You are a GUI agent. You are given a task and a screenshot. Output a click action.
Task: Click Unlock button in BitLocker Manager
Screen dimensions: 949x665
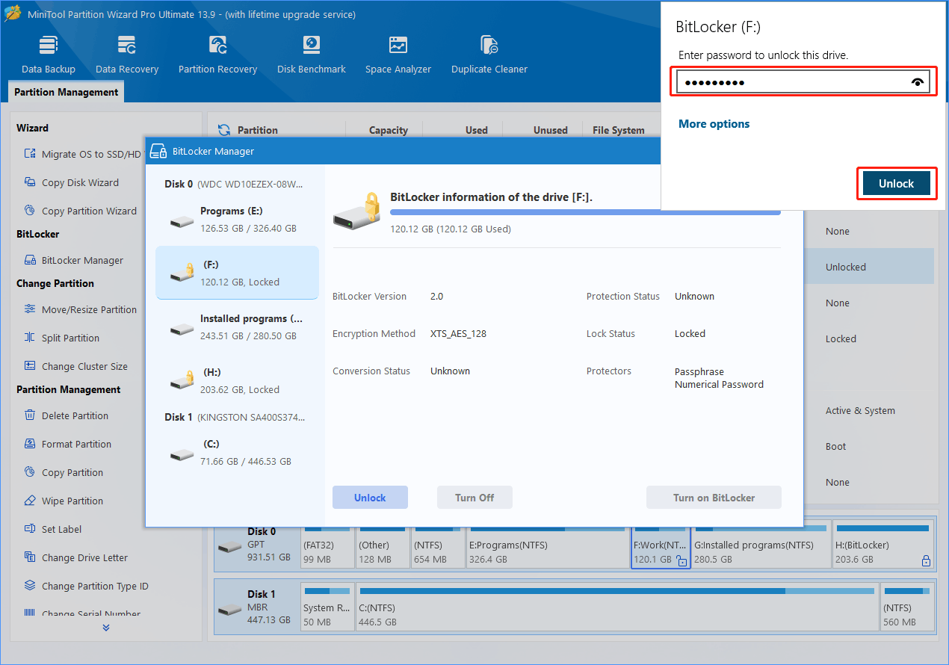(370, 498)
